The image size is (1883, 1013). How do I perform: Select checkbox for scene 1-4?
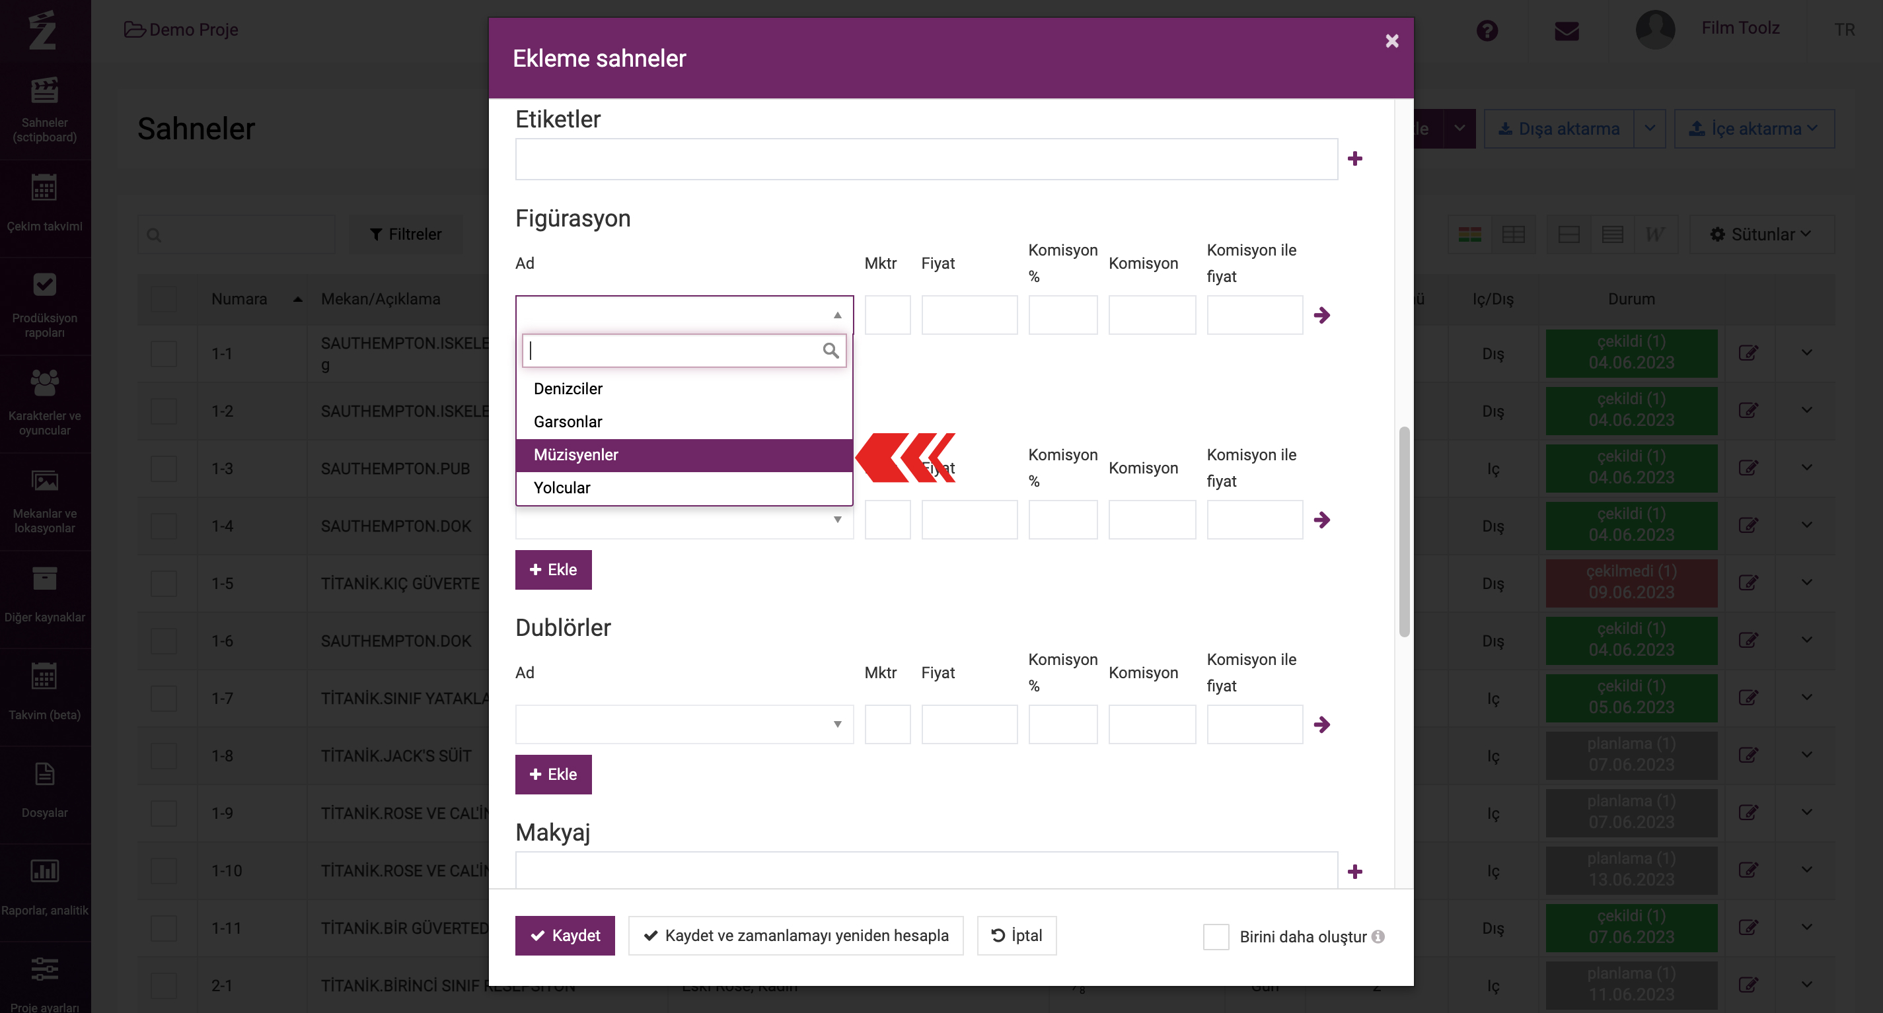pos(163,526)
